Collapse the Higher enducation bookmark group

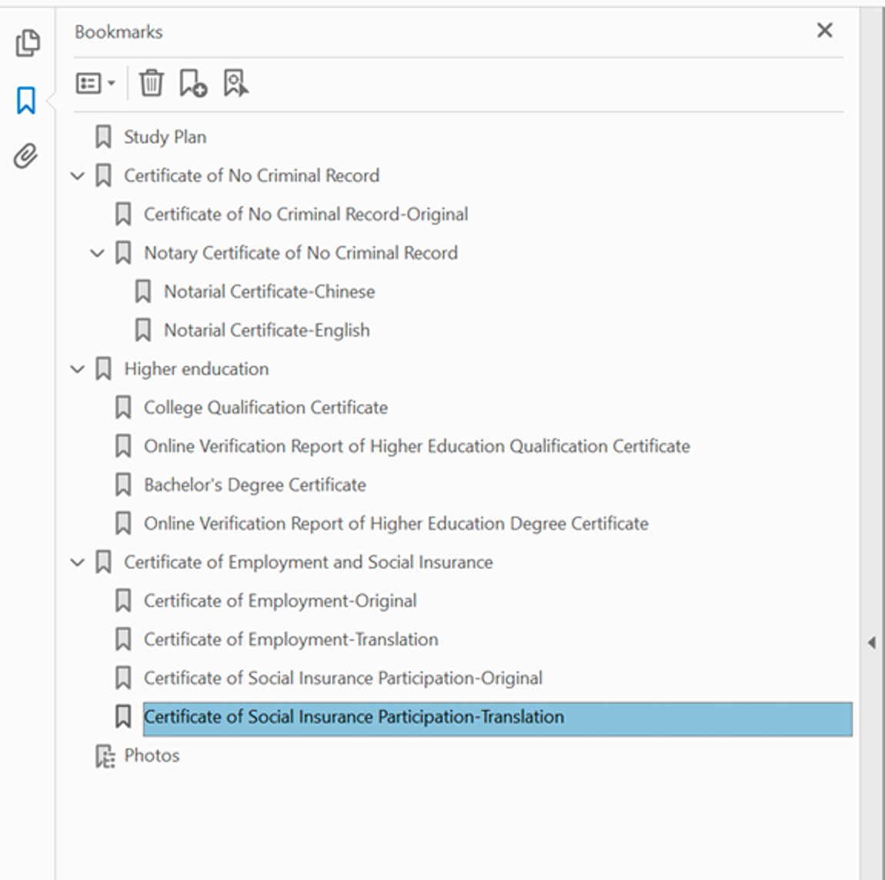pos(78,369)
